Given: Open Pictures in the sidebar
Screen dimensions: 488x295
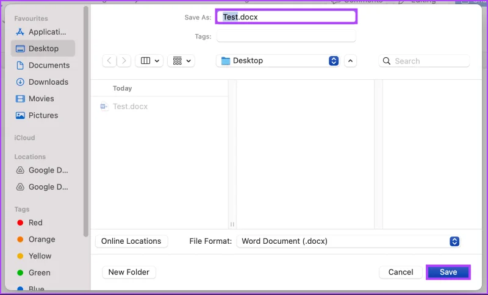Looking at the screenshot, I should pyautogui.click(x=43, y=115).
